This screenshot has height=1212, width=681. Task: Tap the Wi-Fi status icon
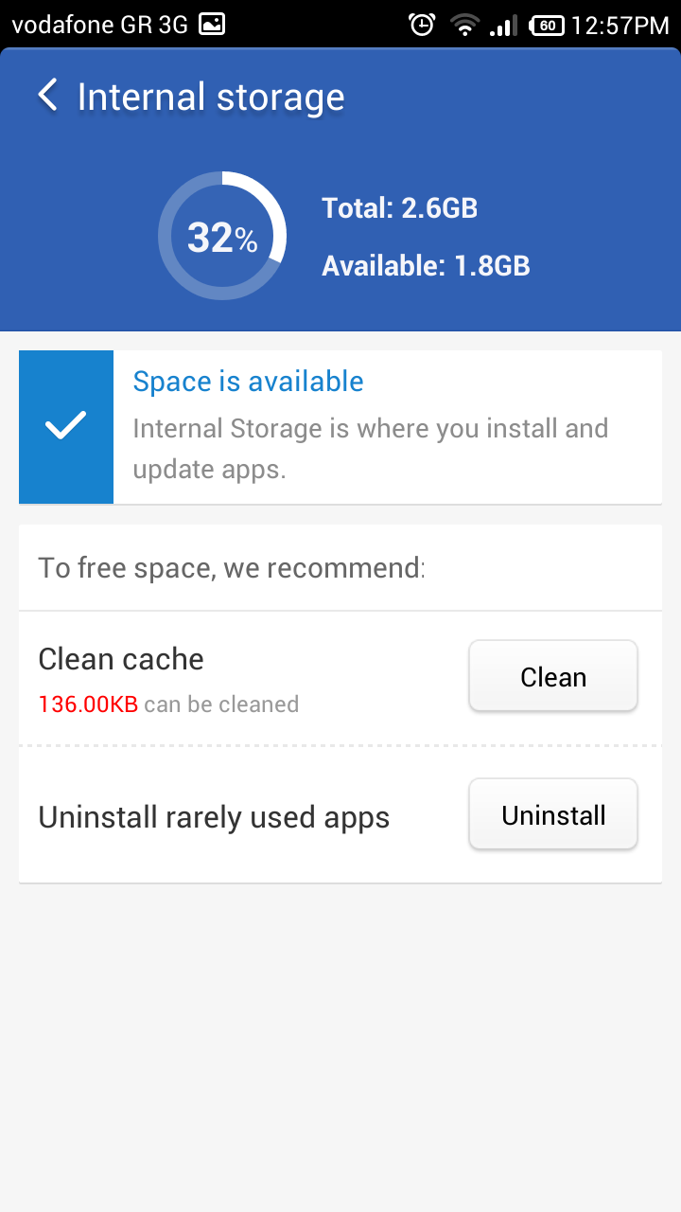[x=464, y=25]
